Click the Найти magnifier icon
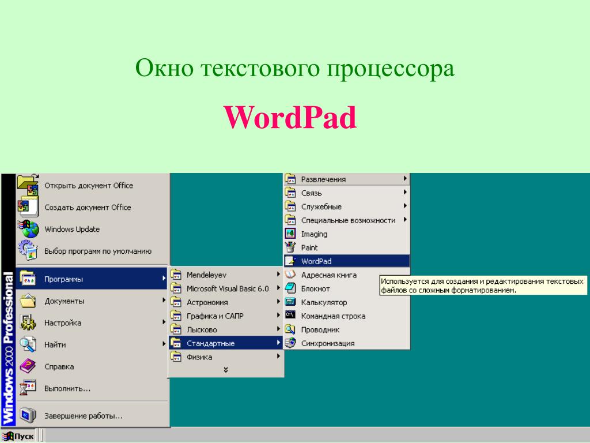 coord(28,344)
